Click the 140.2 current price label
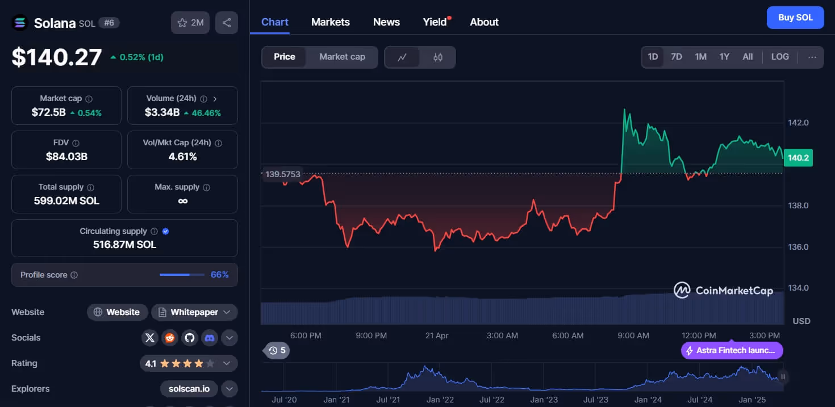 798,158
